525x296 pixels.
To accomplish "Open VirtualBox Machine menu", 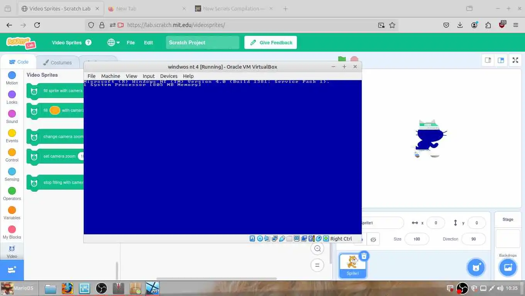I will coord(111,76).
